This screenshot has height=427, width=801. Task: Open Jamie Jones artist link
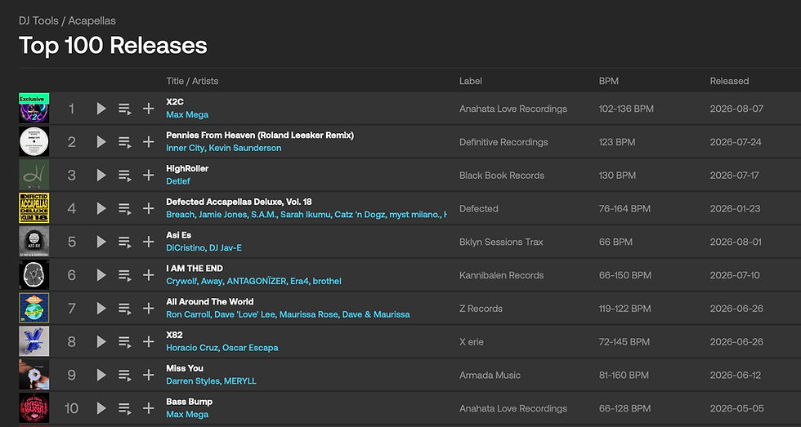(222, 215)
